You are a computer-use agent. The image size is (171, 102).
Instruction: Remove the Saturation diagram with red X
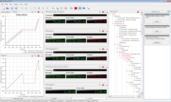click(x=38, y=12)
